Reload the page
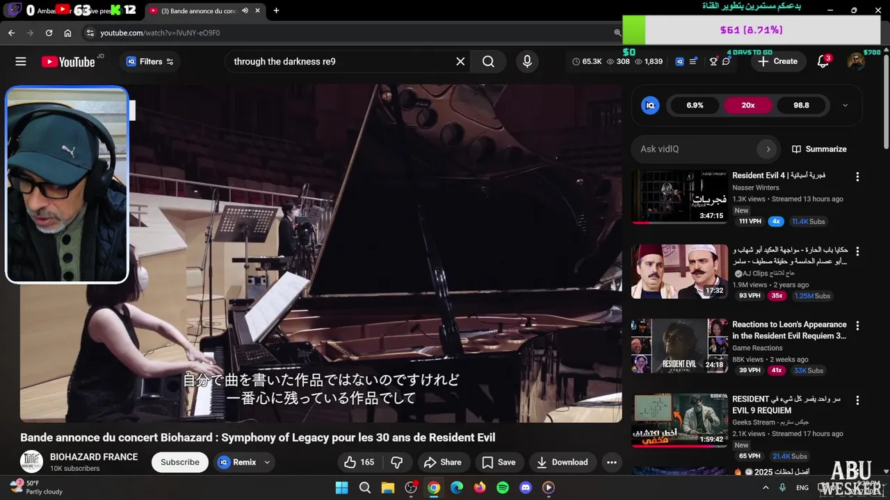Viewport: 890px width, 500px height. (49, 33)
